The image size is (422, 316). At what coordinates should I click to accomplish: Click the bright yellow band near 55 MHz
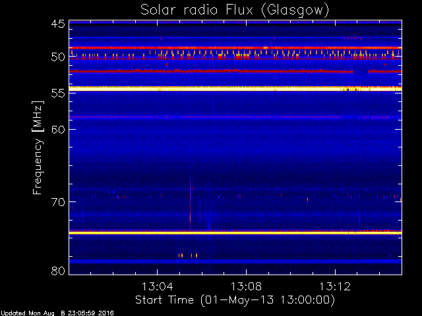tap(235, 89)
